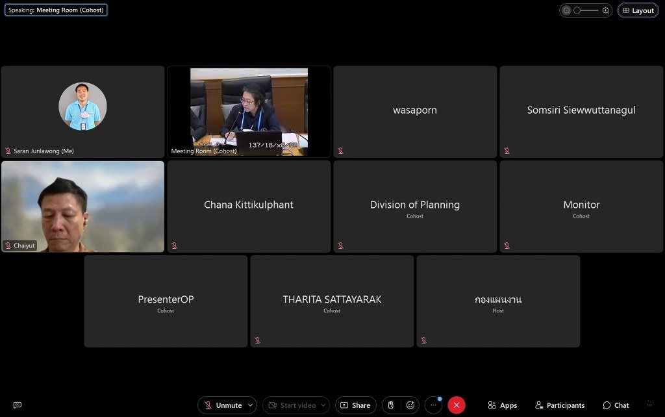
Task: Expand the audio options arrow beside Unmute
Action: [251, 405]
